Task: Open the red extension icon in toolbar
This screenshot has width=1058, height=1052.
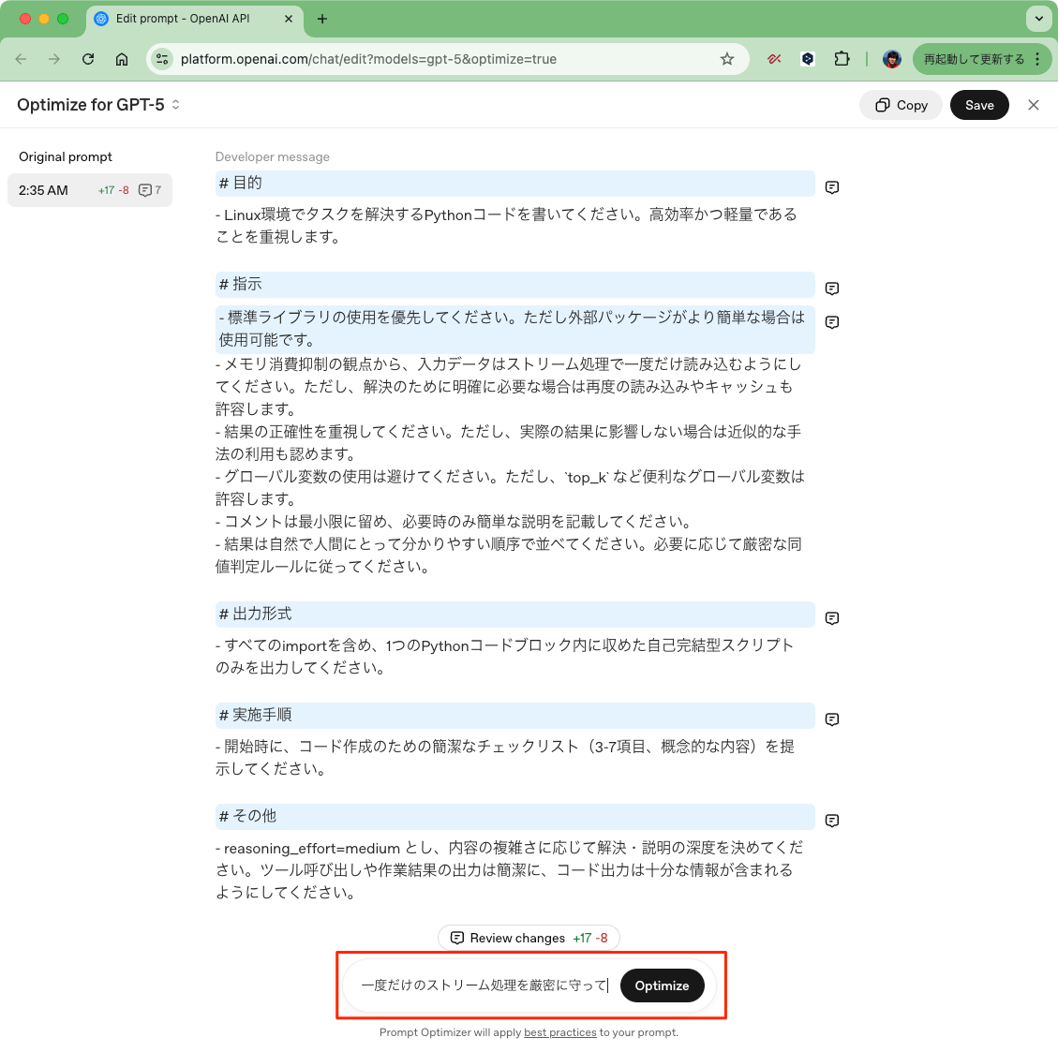Action: (x=774, y=59)
